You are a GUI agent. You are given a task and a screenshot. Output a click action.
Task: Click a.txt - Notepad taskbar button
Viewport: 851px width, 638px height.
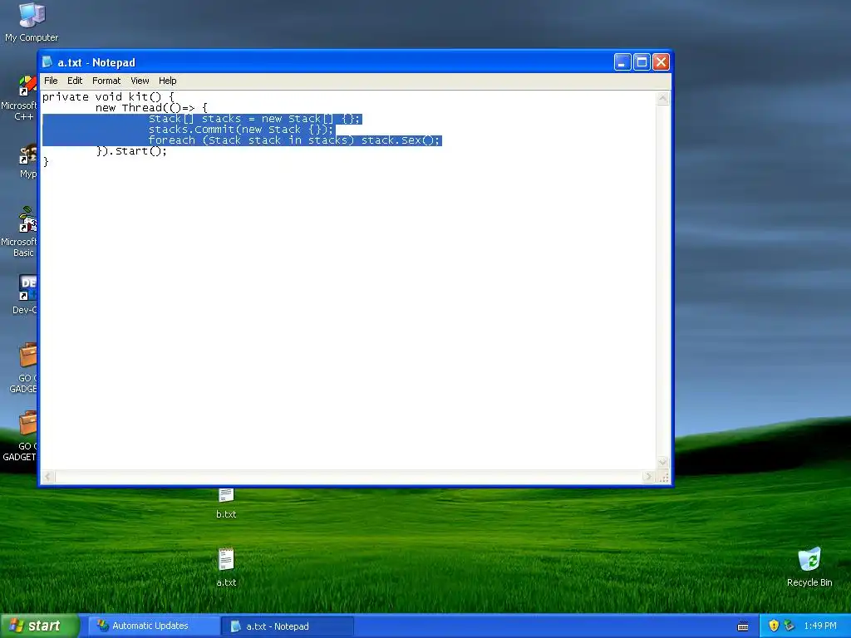point(288,626)
